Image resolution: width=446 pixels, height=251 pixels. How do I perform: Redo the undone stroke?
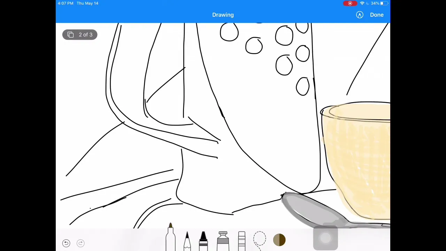click(x=80, y=243)
